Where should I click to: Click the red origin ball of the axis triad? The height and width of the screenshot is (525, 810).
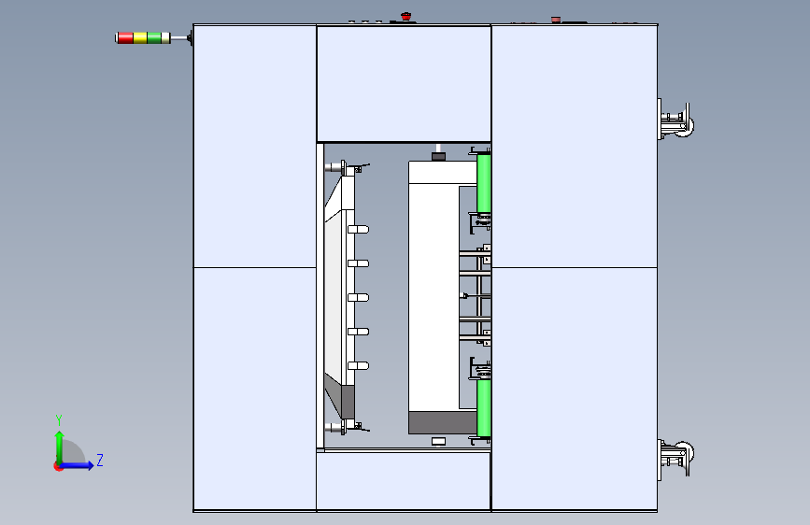tap(58, 466)
